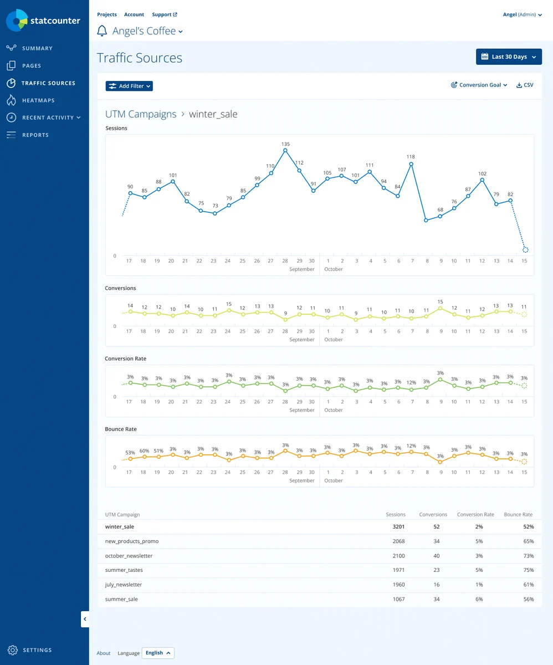The image size is (553, 665).
Task: Click the filter sliders icon
Action: (112, 86)
